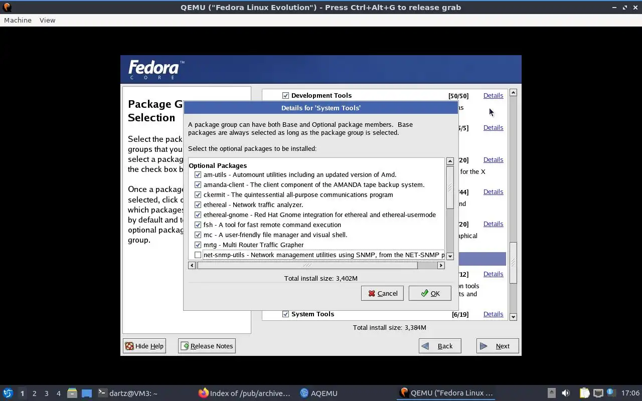Click the optional packages scroll down arrow
The height and width of the screenshot is (401, 642).
450,256
